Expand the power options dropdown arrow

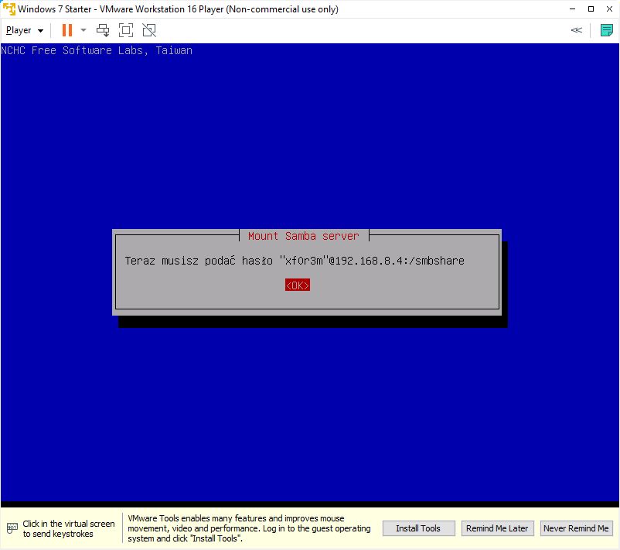click(x=83, y=30)
